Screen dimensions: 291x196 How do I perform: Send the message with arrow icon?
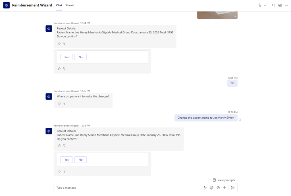pyautogui.click(x=233, y=188)
